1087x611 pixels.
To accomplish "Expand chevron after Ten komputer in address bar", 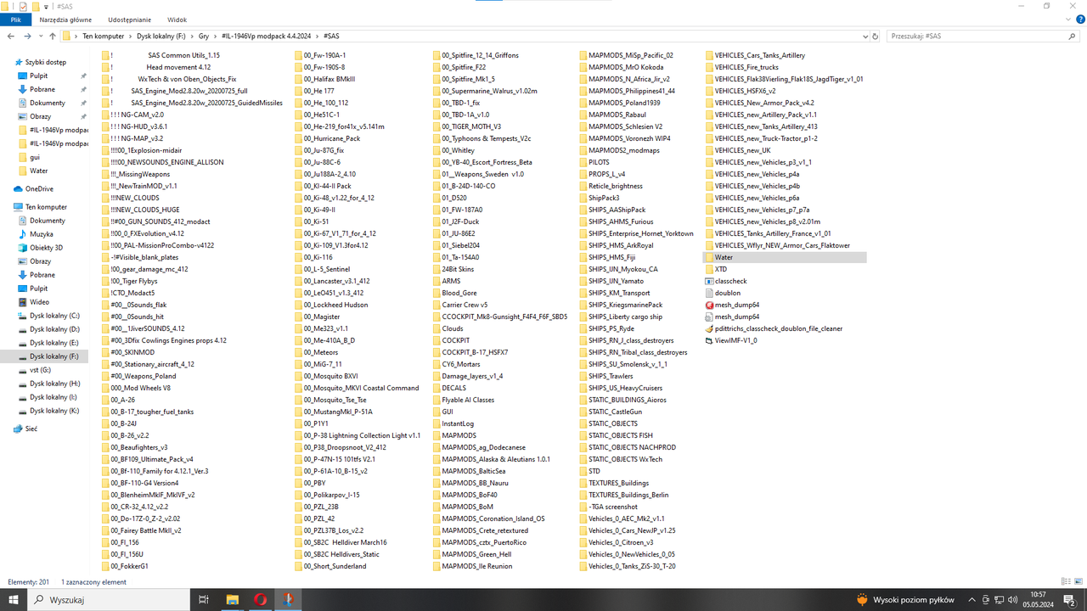I will [131, 36].
